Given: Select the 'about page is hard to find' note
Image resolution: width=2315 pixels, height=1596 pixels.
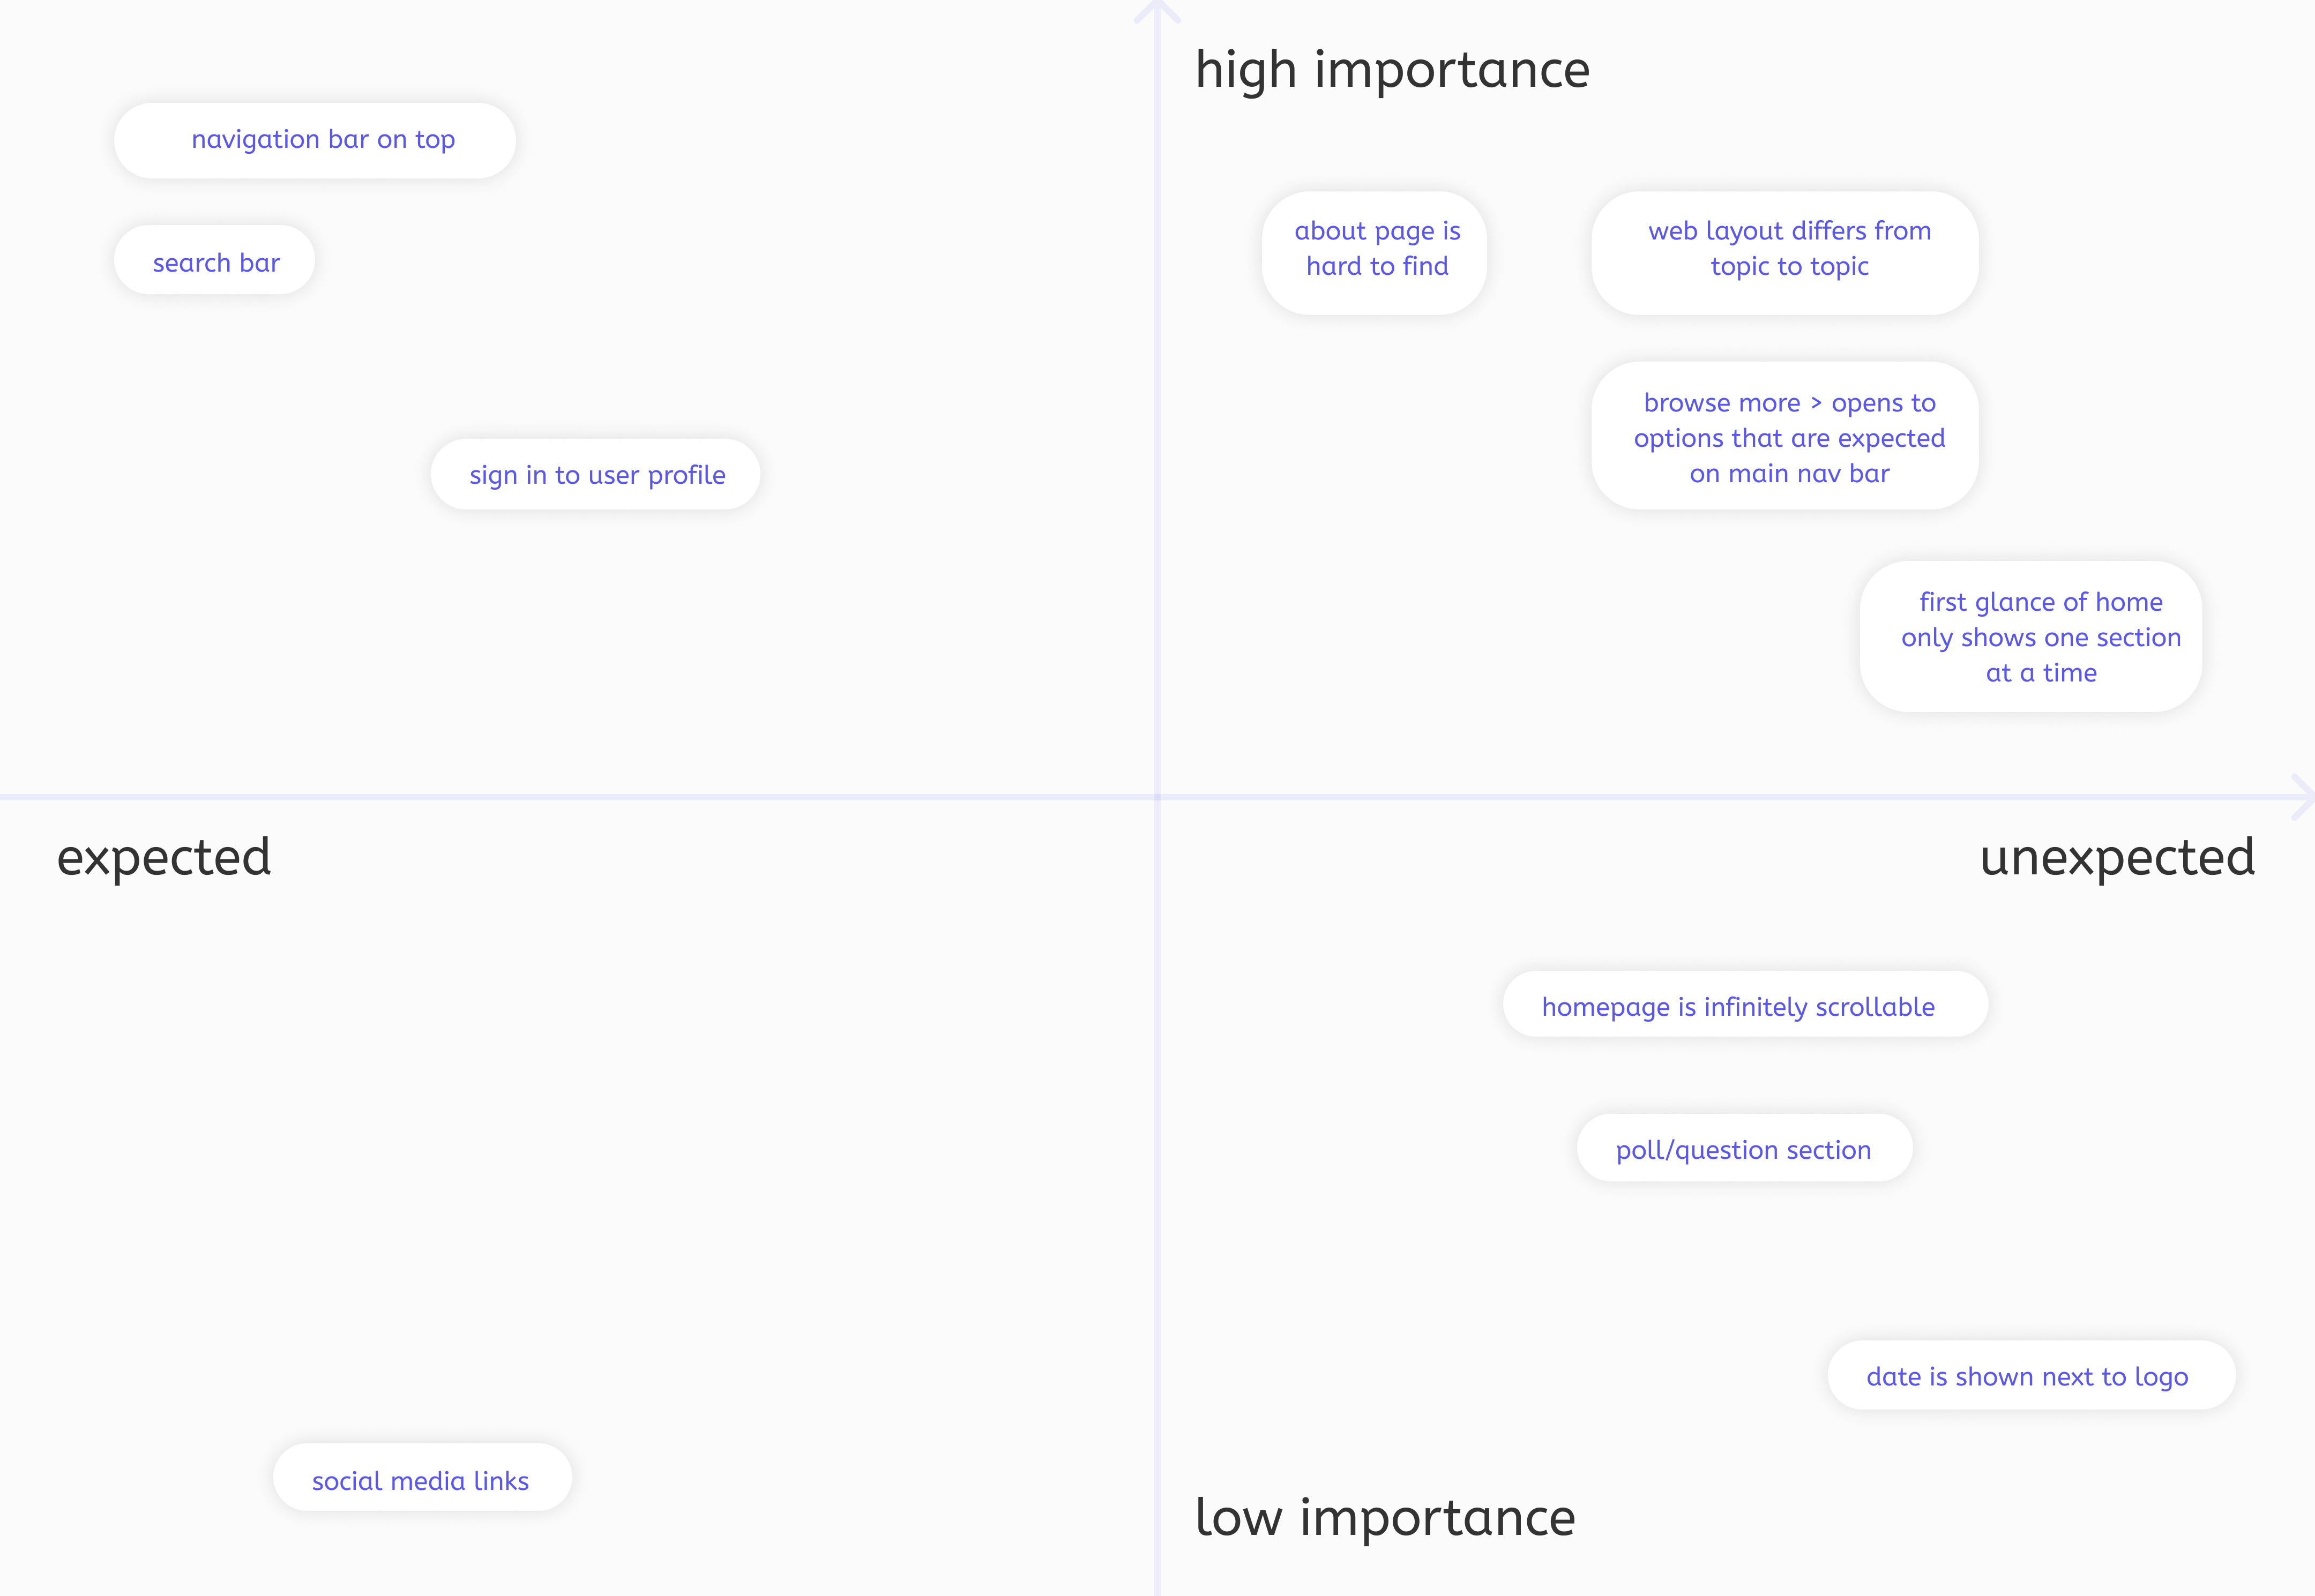Looking at the screenshot, I should pyautogui.click(x=1374, y=253).
